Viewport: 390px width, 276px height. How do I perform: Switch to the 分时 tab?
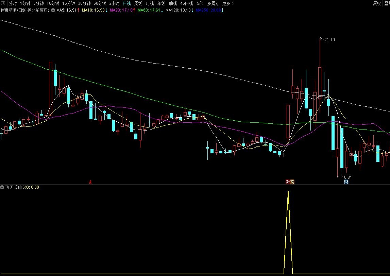pyautogui.click(x=13, y=3)
